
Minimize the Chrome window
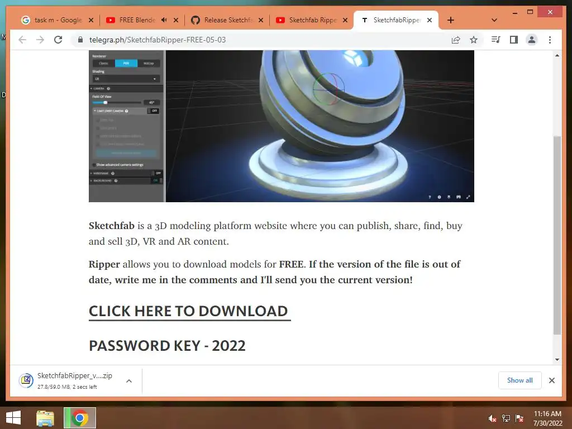[x=514, y=12]
